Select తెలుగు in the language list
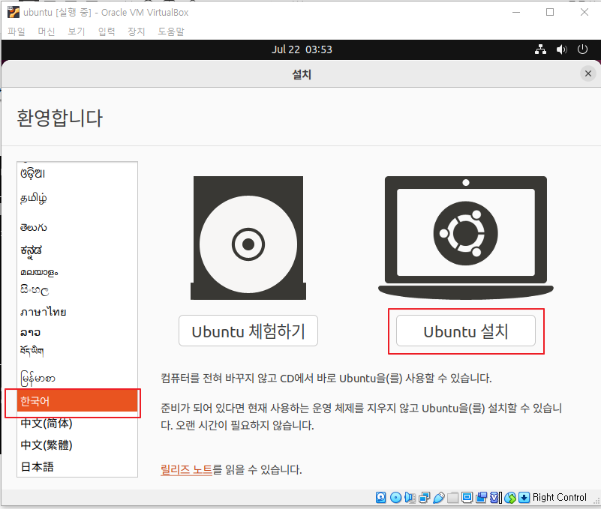Image resolution: width=601 pixels, height=509 pixels. [77, 227]
